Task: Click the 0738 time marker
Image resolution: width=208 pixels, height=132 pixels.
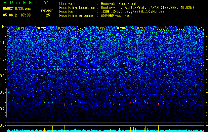Action: click(x=161, y=28)
